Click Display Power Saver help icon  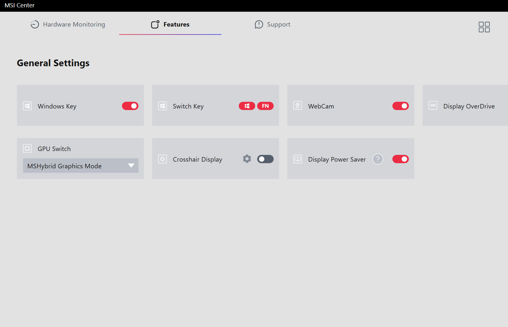tap(378, 159)
